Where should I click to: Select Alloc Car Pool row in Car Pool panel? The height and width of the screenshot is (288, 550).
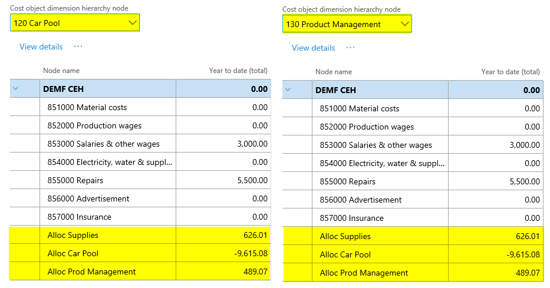click(73, 253)
